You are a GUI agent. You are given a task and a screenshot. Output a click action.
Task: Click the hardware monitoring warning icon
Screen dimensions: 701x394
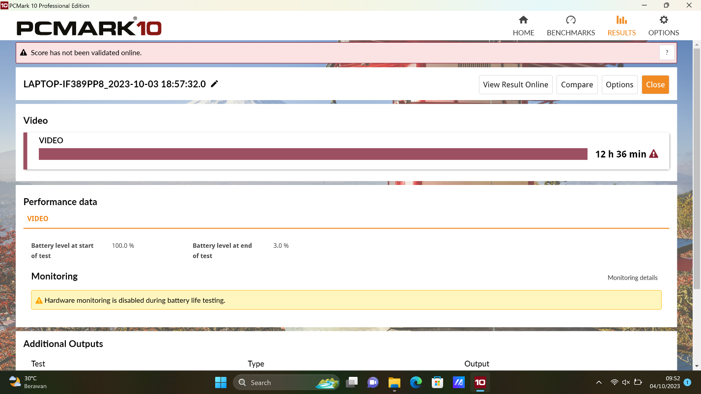tap(39, 300)
